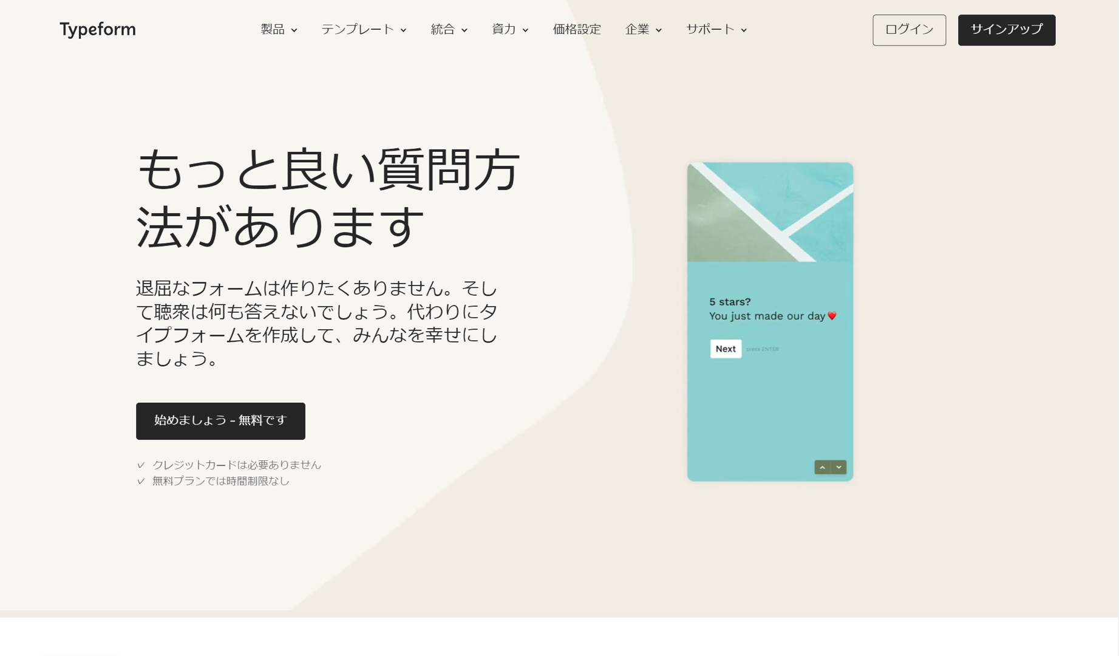
Task: Click 始めましょう - 無料です button
Action: pyautogui.click(x=220, y=421)
